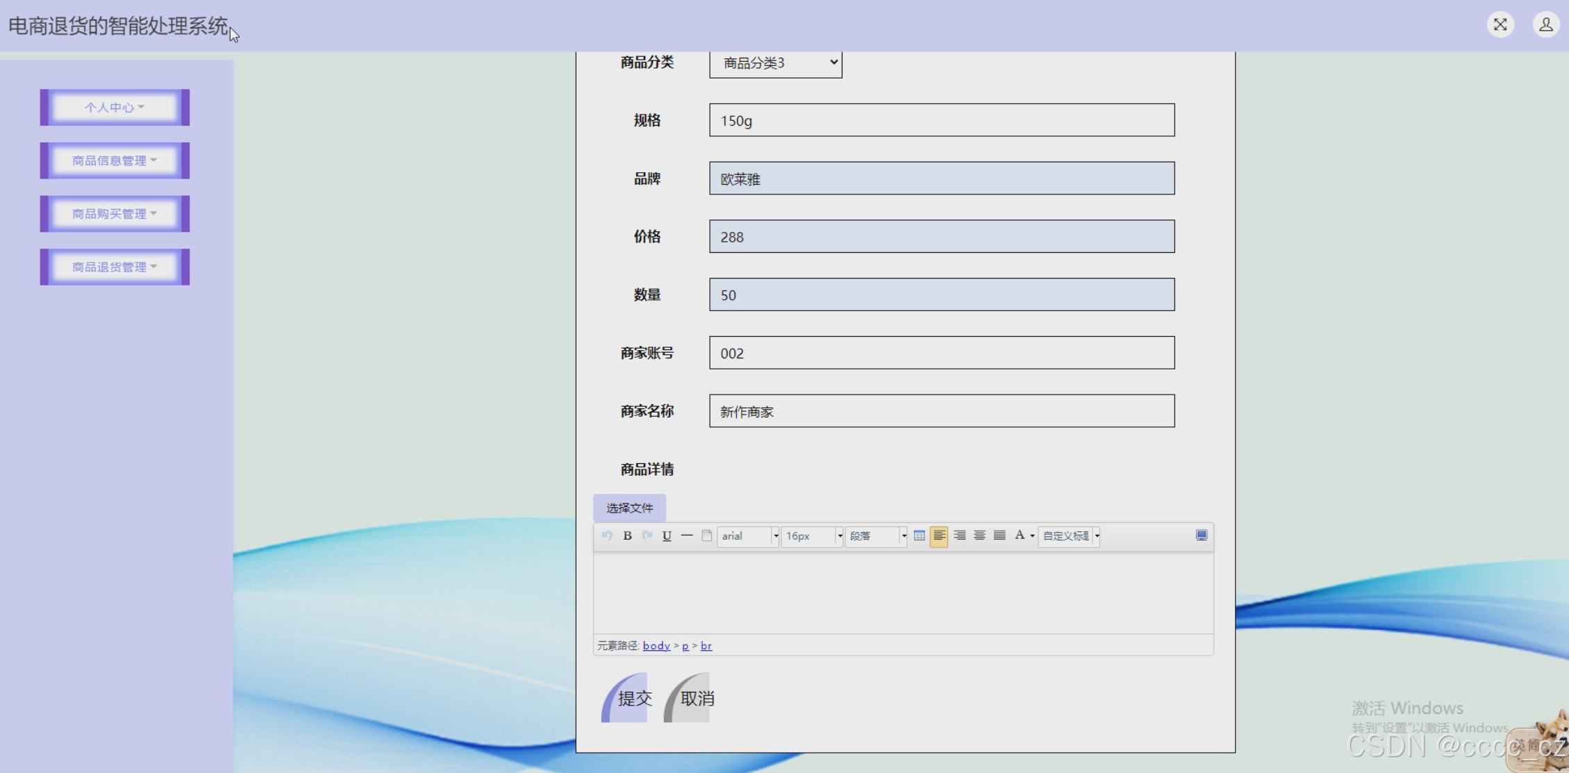The width and height of the screenshot is (1569, 773).
Task: Insert a table in editor
Action: [919, 535]
